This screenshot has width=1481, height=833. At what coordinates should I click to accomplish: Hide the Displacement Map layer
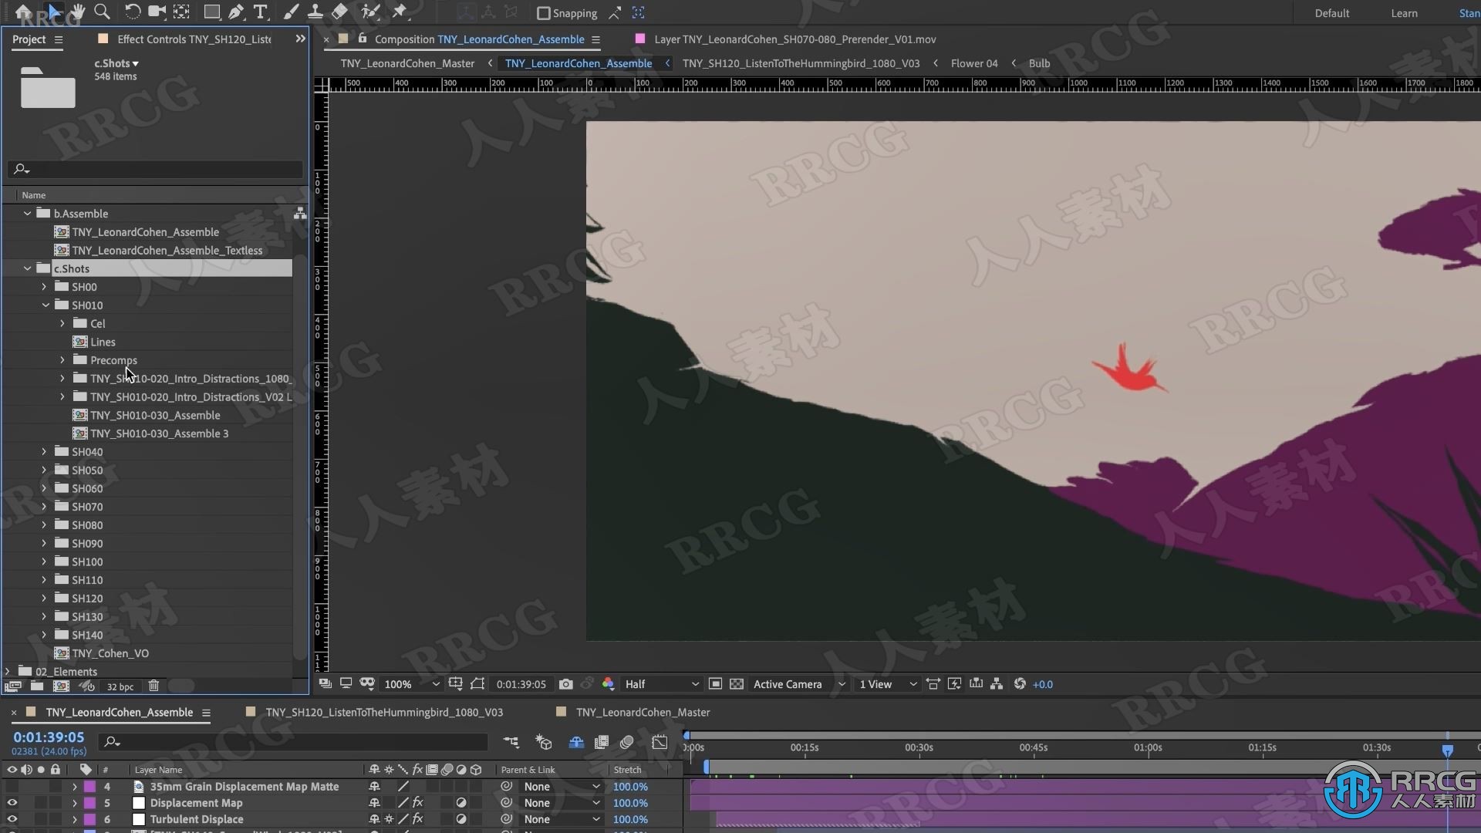click(x=12, y=803)
